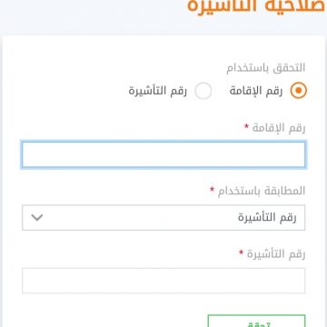This screenshot has height=327, width=327.
Task: Click the dropdown chevron arrow icon
Action: [x=37, y=217]
